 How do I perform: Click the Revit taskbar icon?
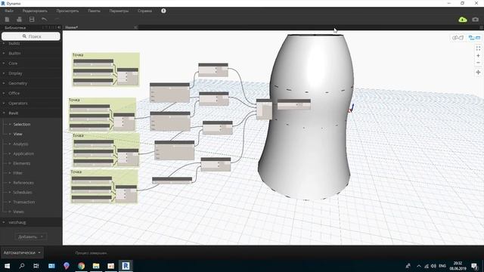tap(126, 266)
